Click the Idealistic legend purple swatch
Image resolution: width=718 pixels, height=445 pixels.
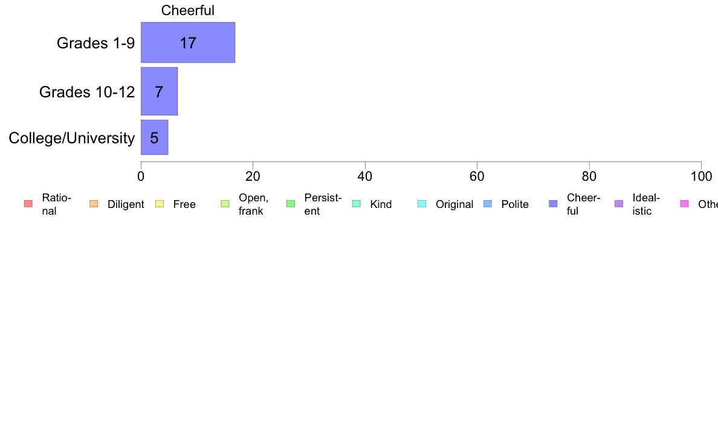pyautogui.click(x=619, y=204)
